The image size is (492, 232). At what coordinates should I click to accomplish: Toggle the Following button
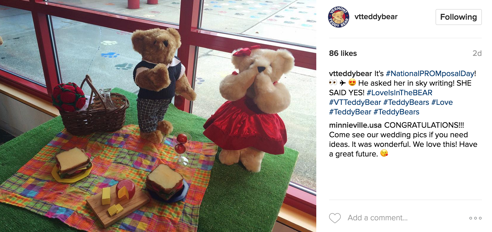458,17
